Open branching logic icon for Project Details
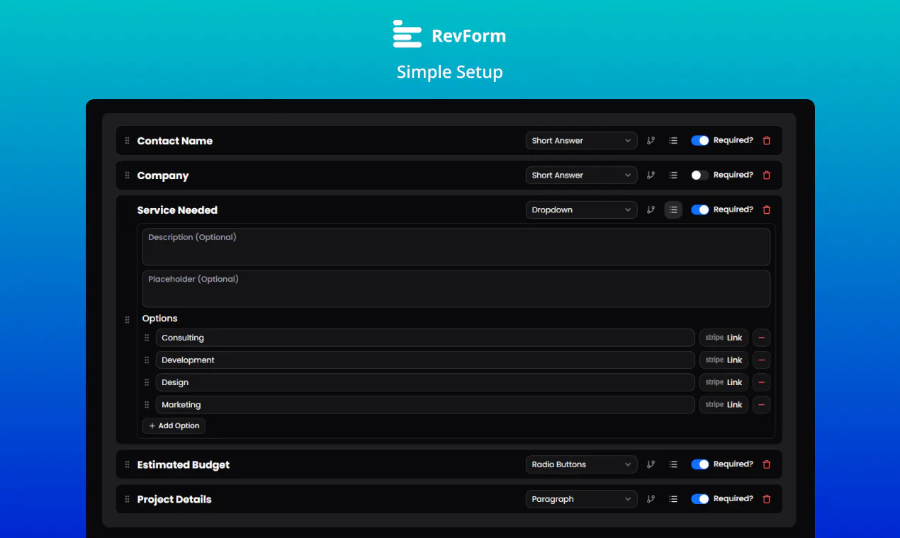Screen dimensions: 900x538 click(651, 500)
